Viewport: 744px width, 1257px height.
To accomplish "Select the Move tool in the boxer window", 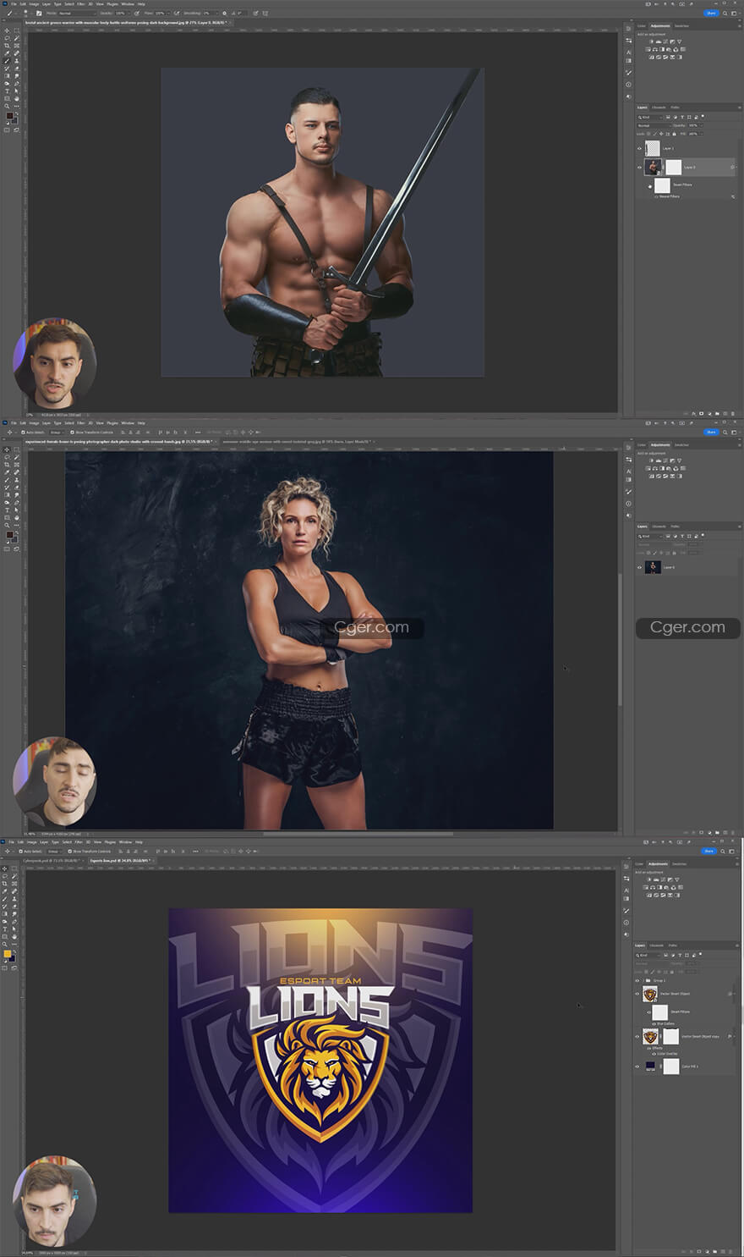I will click(x=8, y=449).
